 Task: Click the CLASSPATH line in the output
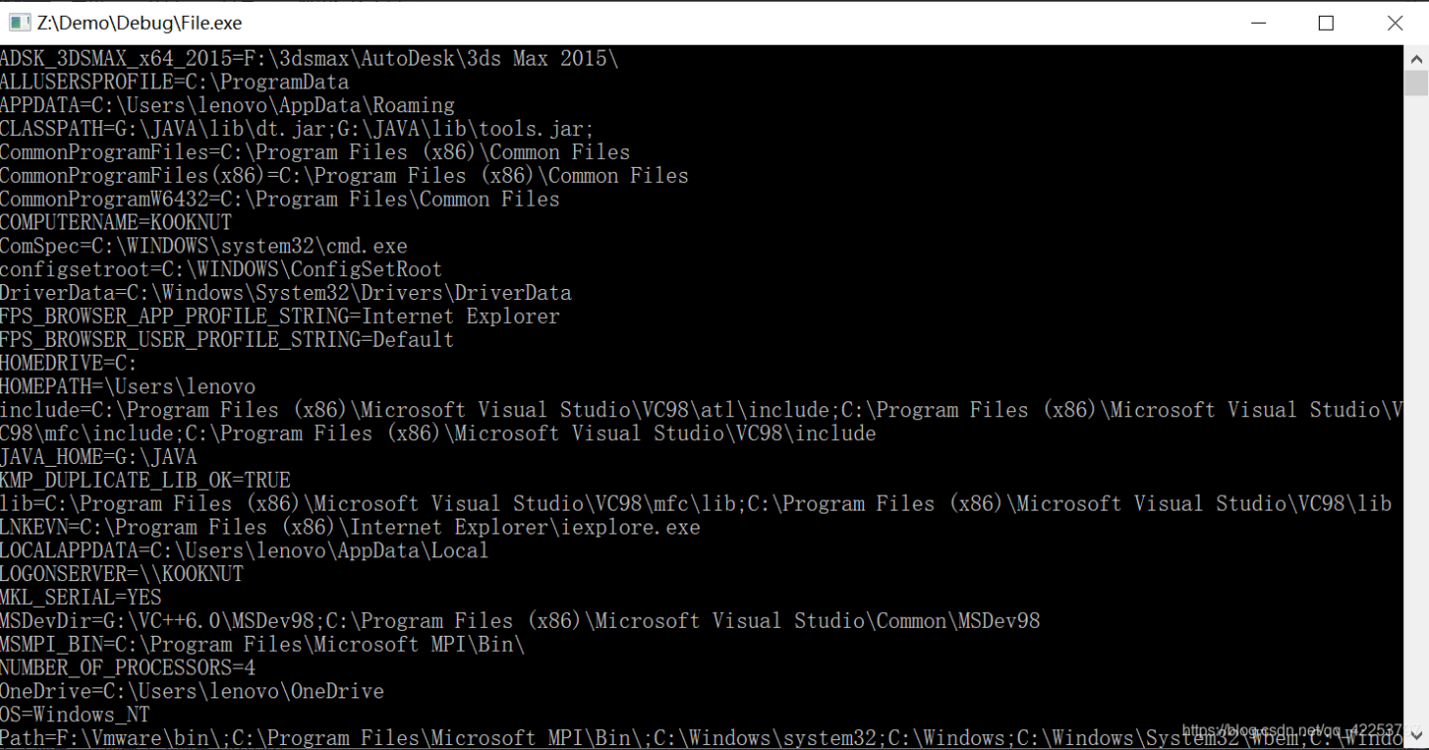(296, 129)
